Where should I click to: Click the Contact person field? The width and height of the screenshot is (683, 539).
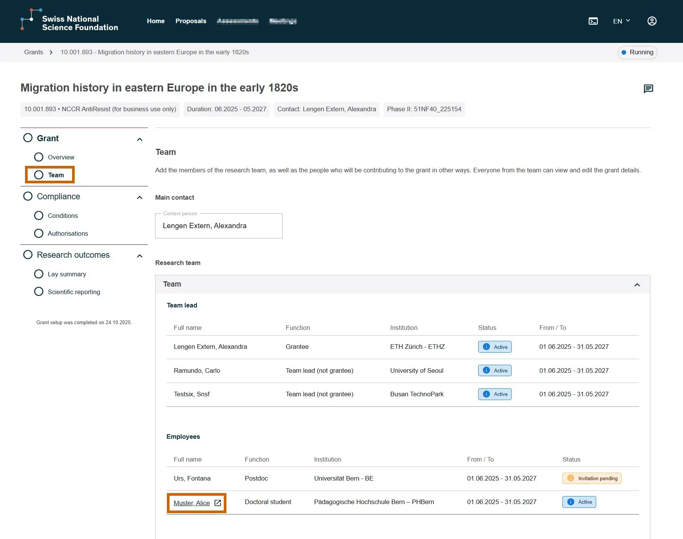(219, 226)
